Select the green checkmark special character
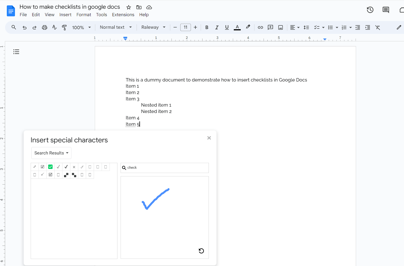The image size is (404, 266). coord(50,167)
